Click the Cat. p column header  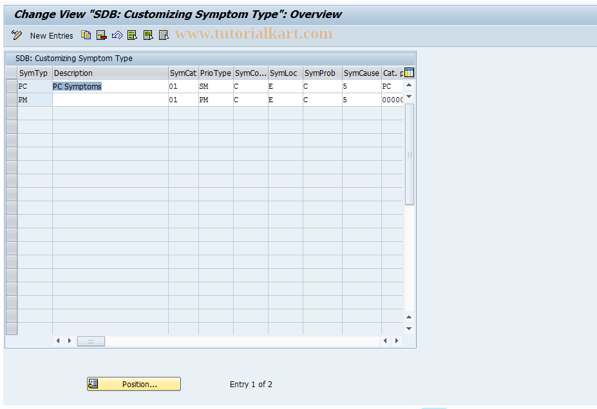393,73
